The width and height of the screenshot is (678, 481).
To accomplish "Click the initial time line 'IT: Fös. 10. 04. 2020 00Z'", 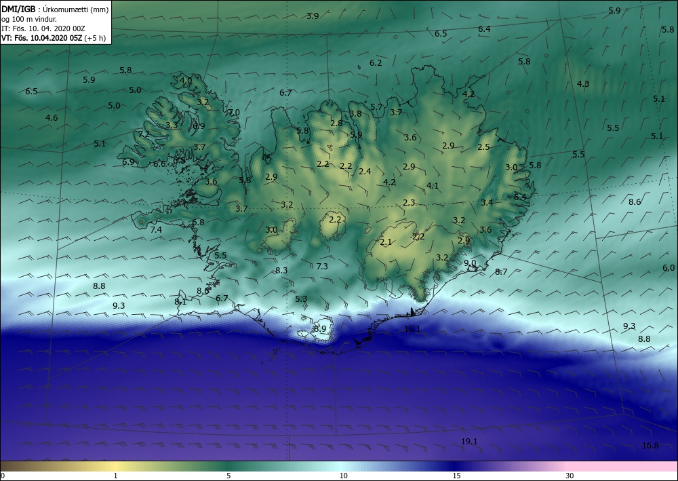I will [43, 28].
